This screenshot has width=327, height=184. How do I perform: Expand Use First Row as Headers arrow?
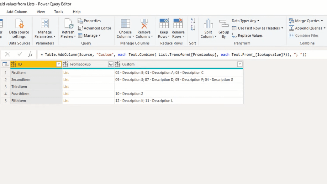282,28
